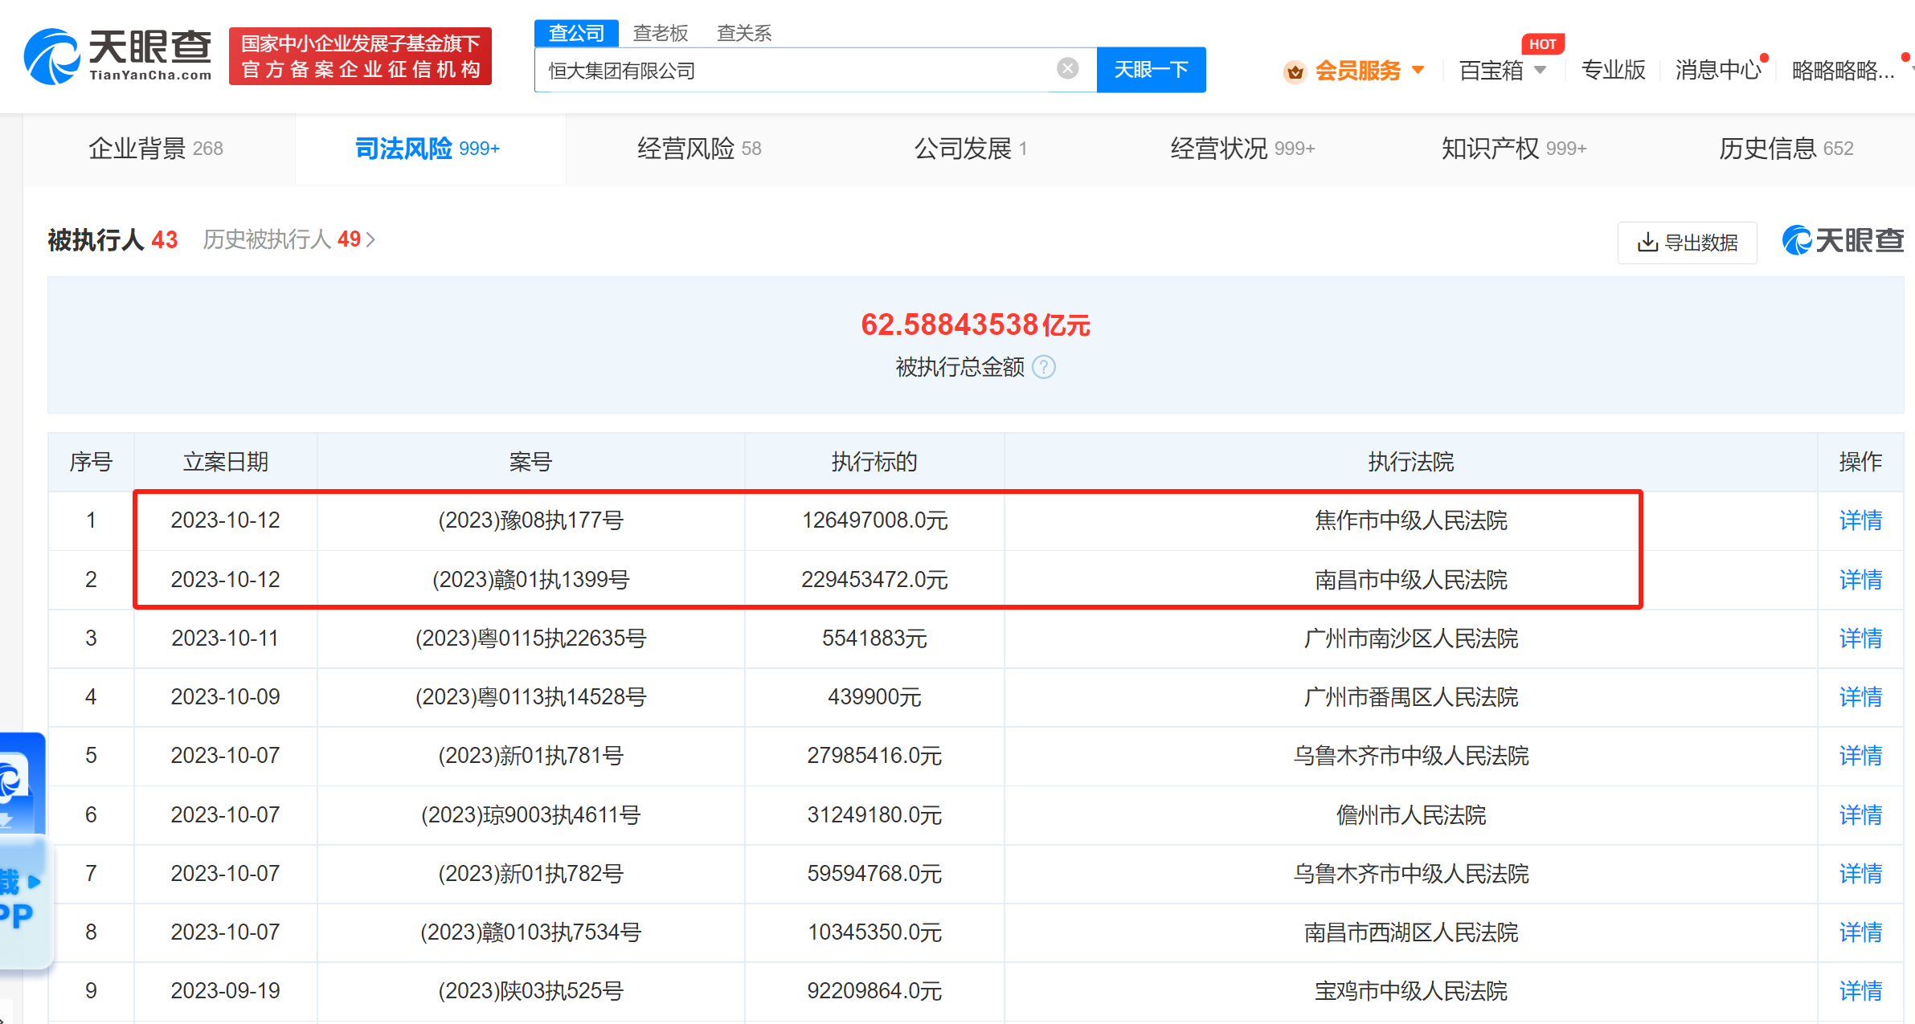Expand the 百宝箱 dropdown

[x=1541, y=70]
